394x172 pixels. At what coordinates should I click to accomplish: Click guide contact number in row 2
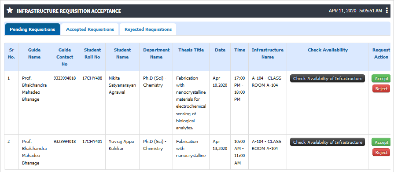[x=65, y=141]
